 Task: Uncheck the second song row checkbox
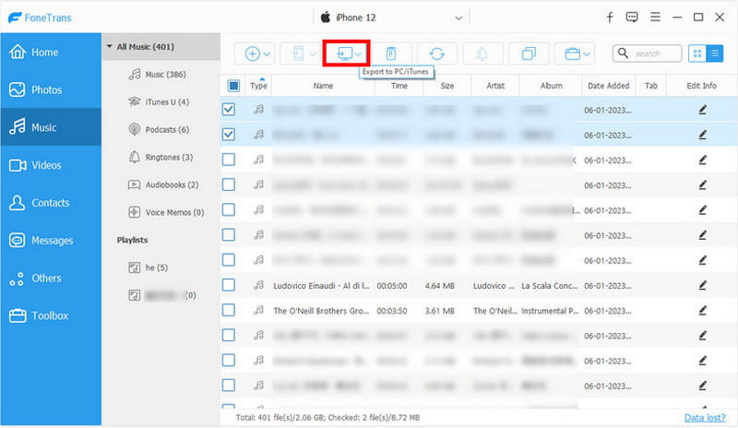click(x=229, y=134)
